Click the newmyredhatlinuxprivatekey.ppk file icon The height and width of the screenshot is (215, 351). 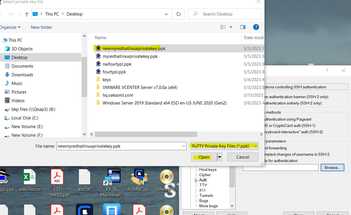(98, 48)
